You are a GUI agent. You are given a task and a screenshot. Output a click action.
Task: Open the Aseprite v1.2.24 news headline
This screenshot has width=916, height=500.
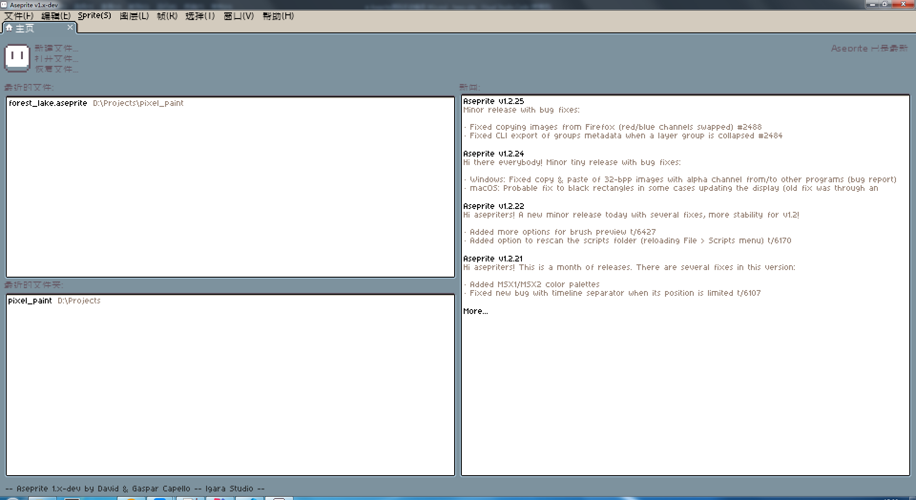click(x=493, y=154)
